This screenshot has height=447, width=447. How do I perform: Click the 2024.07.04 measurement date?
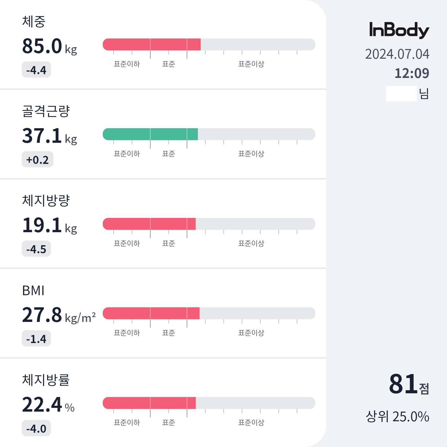click(x=397, y=54)
